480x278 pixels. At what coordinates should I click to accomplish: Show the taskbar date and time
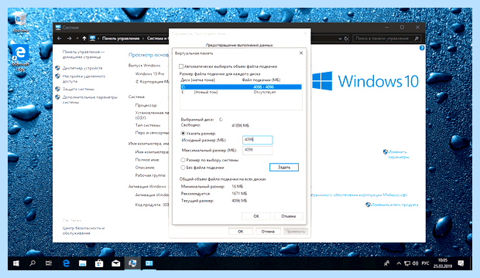click(x=443, y=263)
